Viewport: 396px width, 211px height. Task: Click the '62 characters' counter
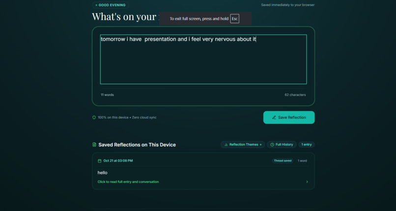click(x=295, y=95)
